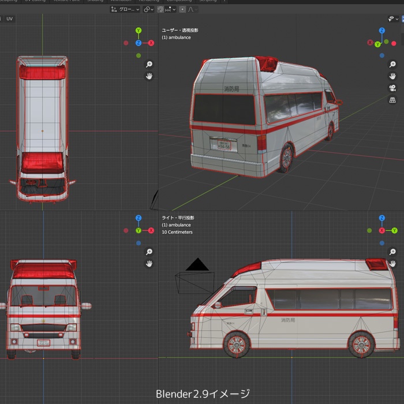Click '(1) ambulance' label in right view
Image resolution: width=404 pixels, height=404 pixels.
pos(176,225)
